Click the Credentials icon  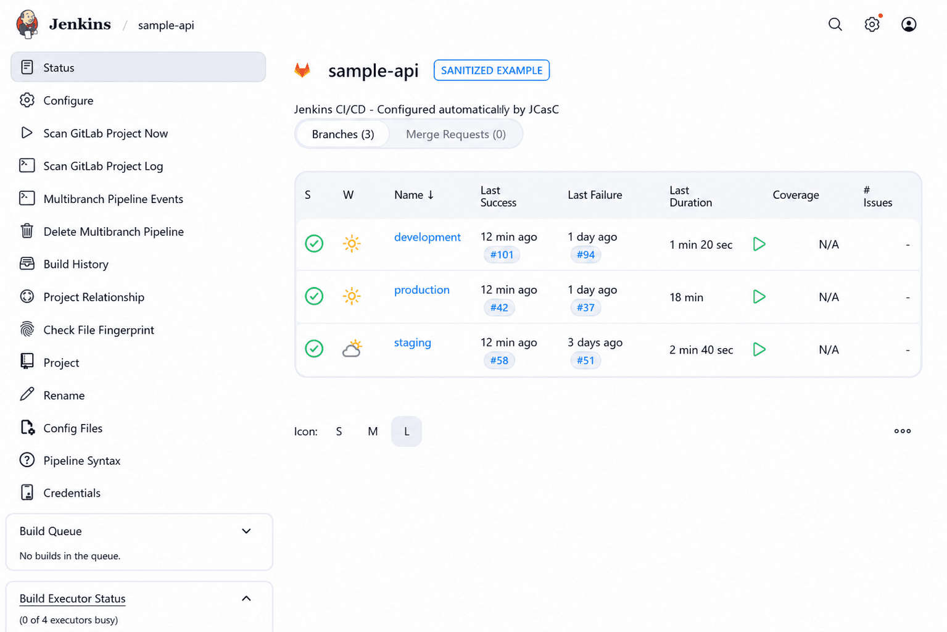click(x=27, y=492)
